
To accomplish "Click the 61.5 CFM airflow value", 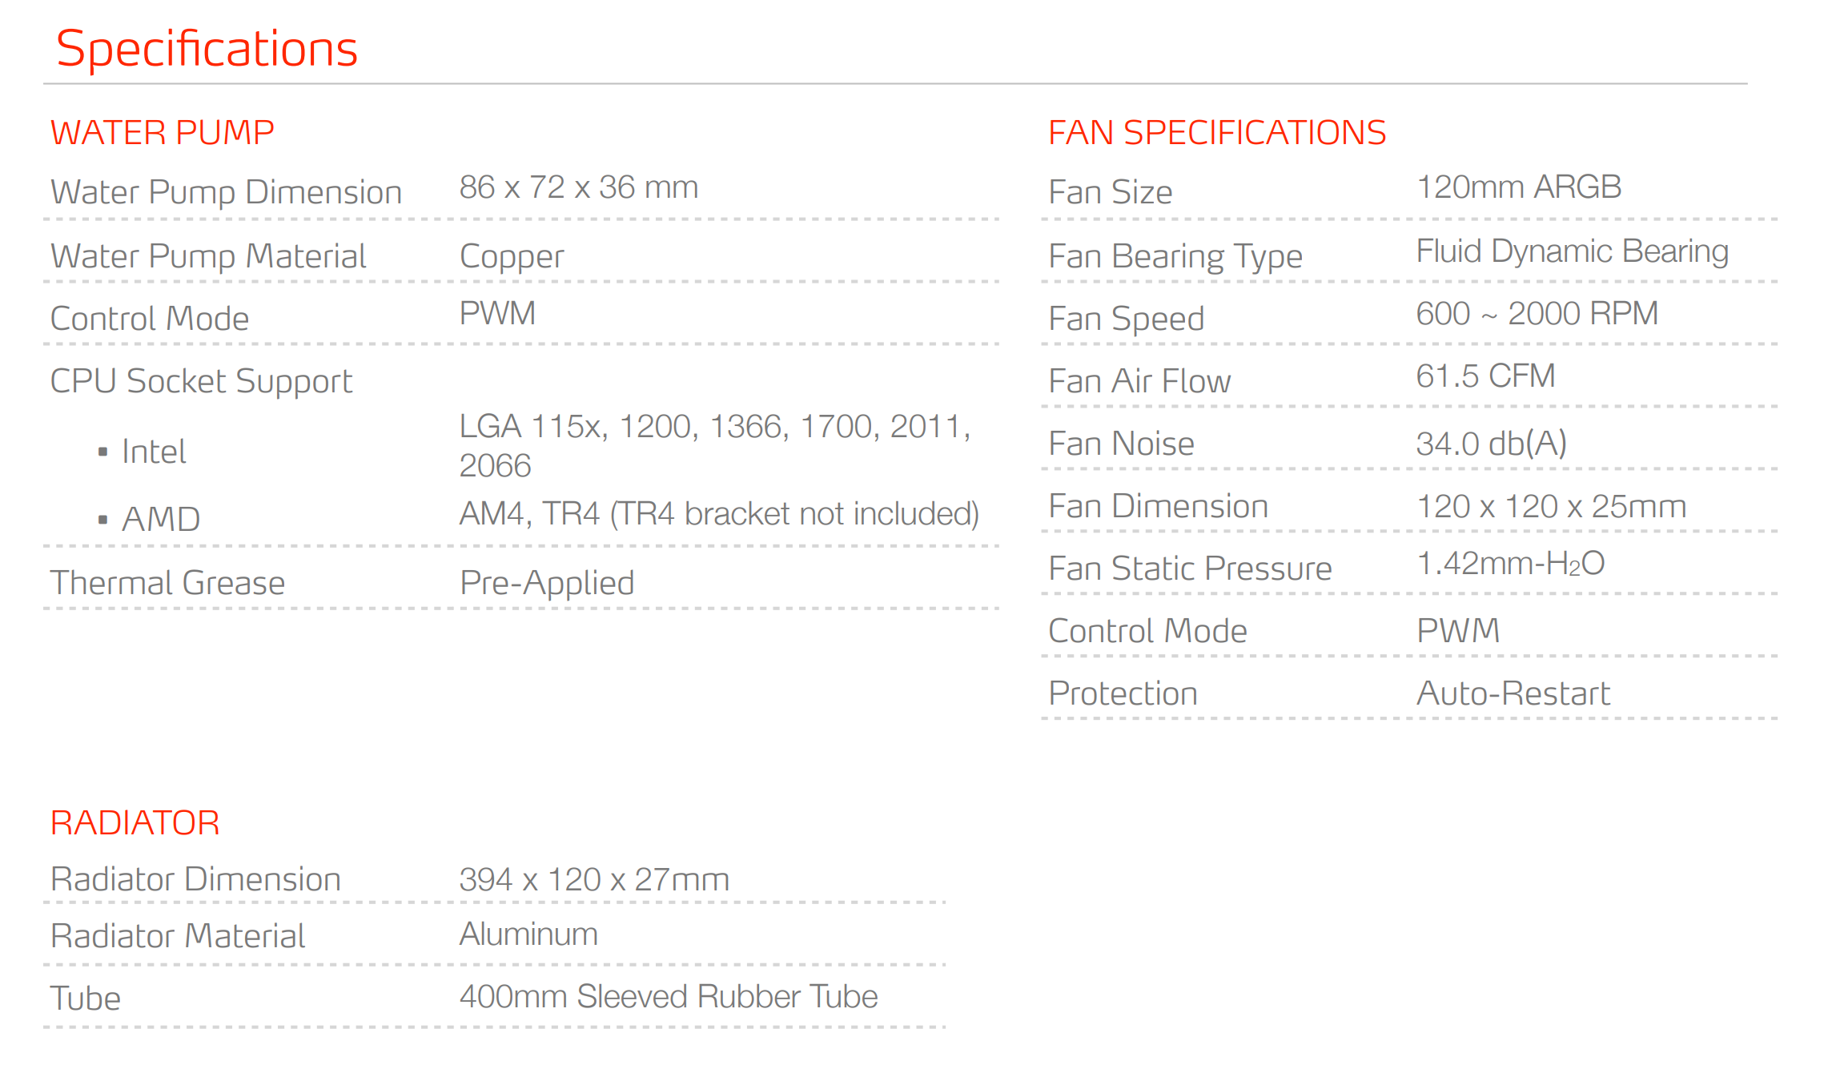I will [1485, 376].
